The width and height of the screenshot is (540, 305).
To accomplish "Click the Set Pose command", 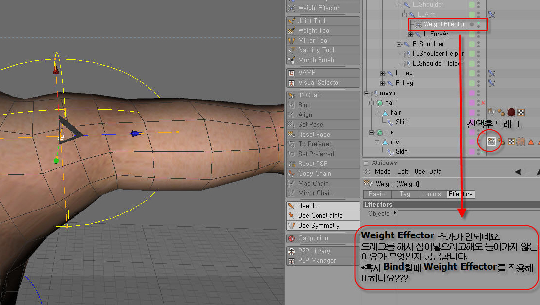I will point(323,125).
